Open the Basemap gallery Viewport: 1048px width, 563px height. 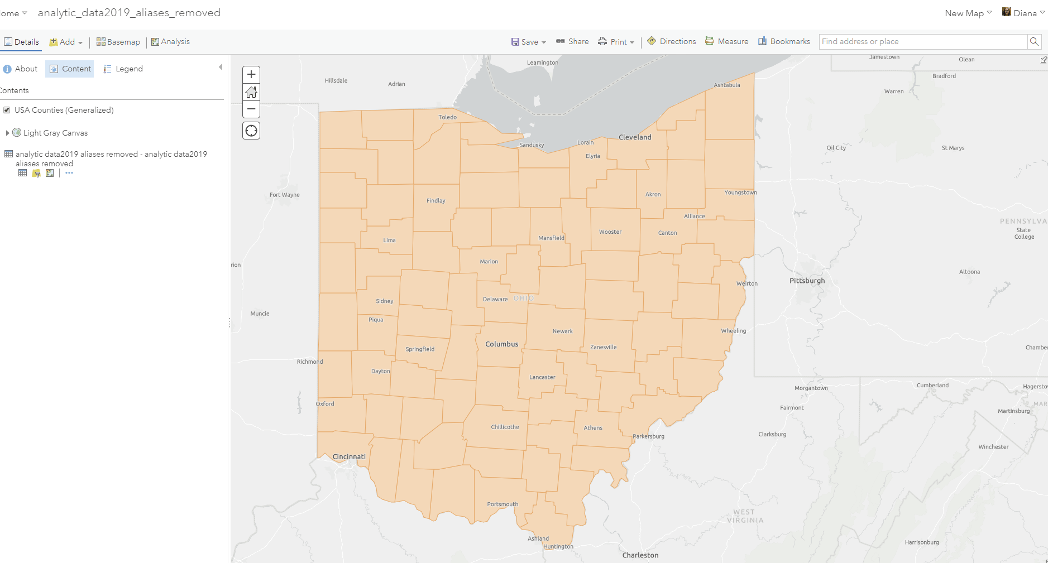point(118,42)
